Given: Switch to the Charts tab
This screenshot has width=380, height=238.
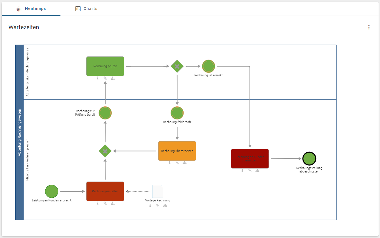Looking at the screenshot, I should click(x=86, y=9).
